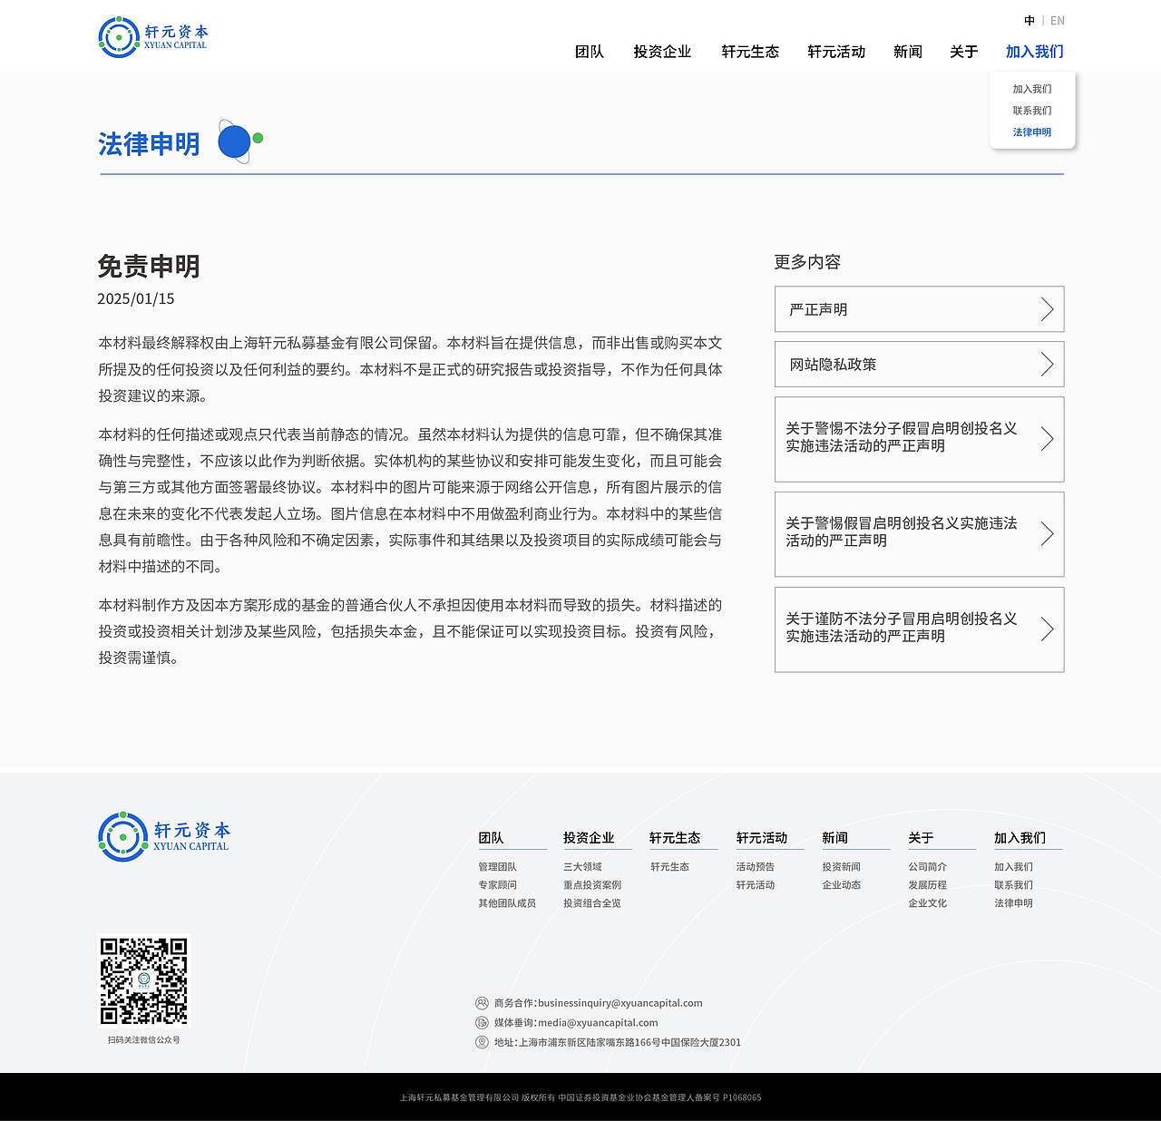Open the 加入我们 nav menu
Screen dimensions: 1161x1121
1035,52
